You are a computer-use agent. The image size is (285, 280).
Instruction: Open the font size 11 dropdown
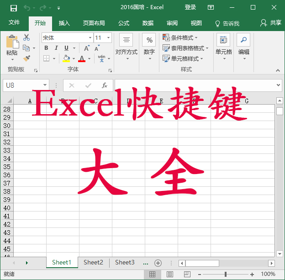(109, 38)
